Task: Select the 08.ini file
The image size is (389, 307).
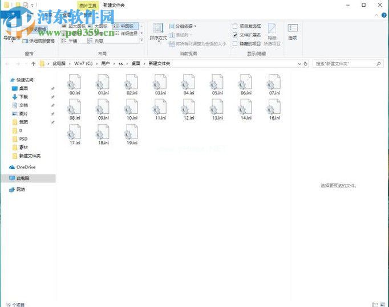Action: click(x=75, y=109)
